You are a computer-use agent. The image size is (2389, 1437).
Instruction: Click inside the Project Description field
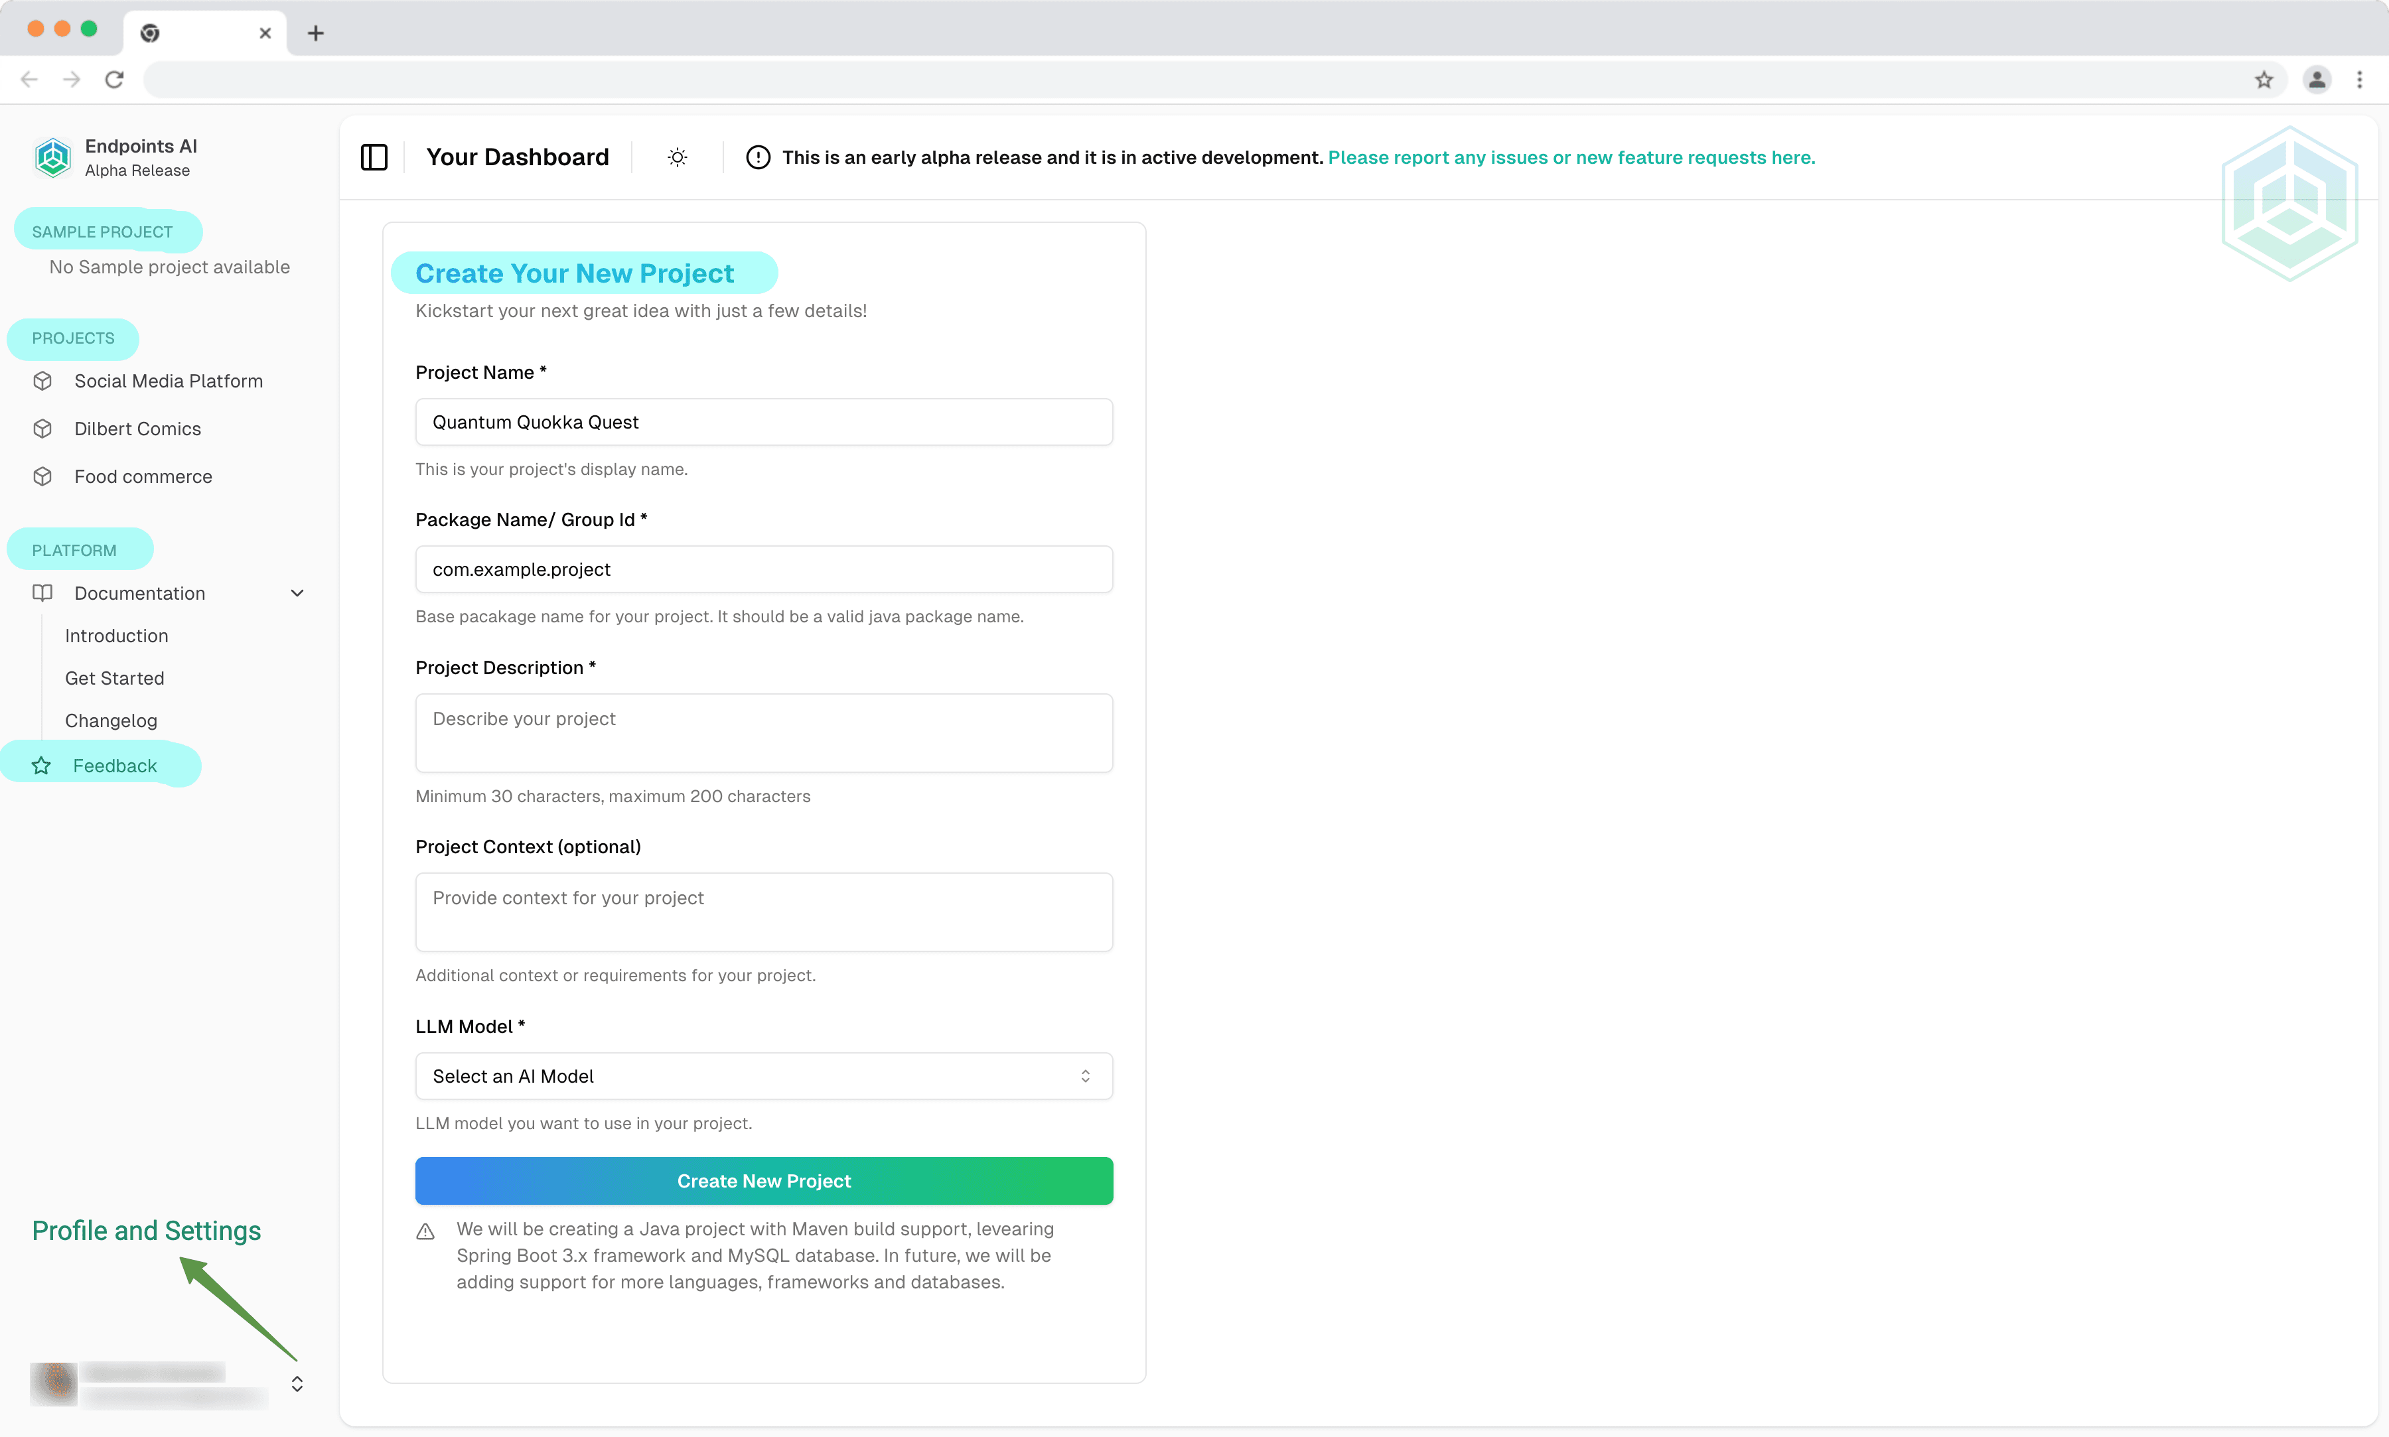point(763,733)
